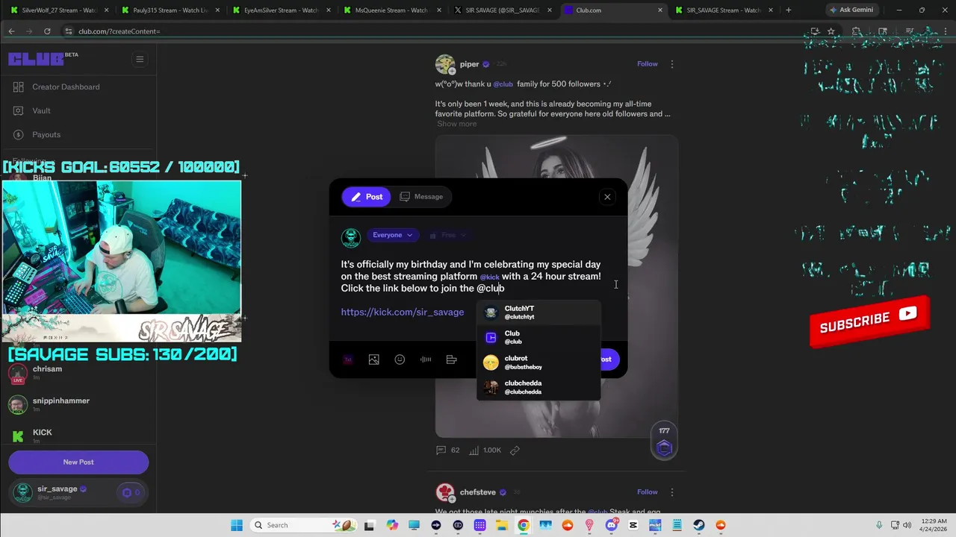
Task: Click the stats bar icon showing 1.00K
Action: (x=486, y=450)
